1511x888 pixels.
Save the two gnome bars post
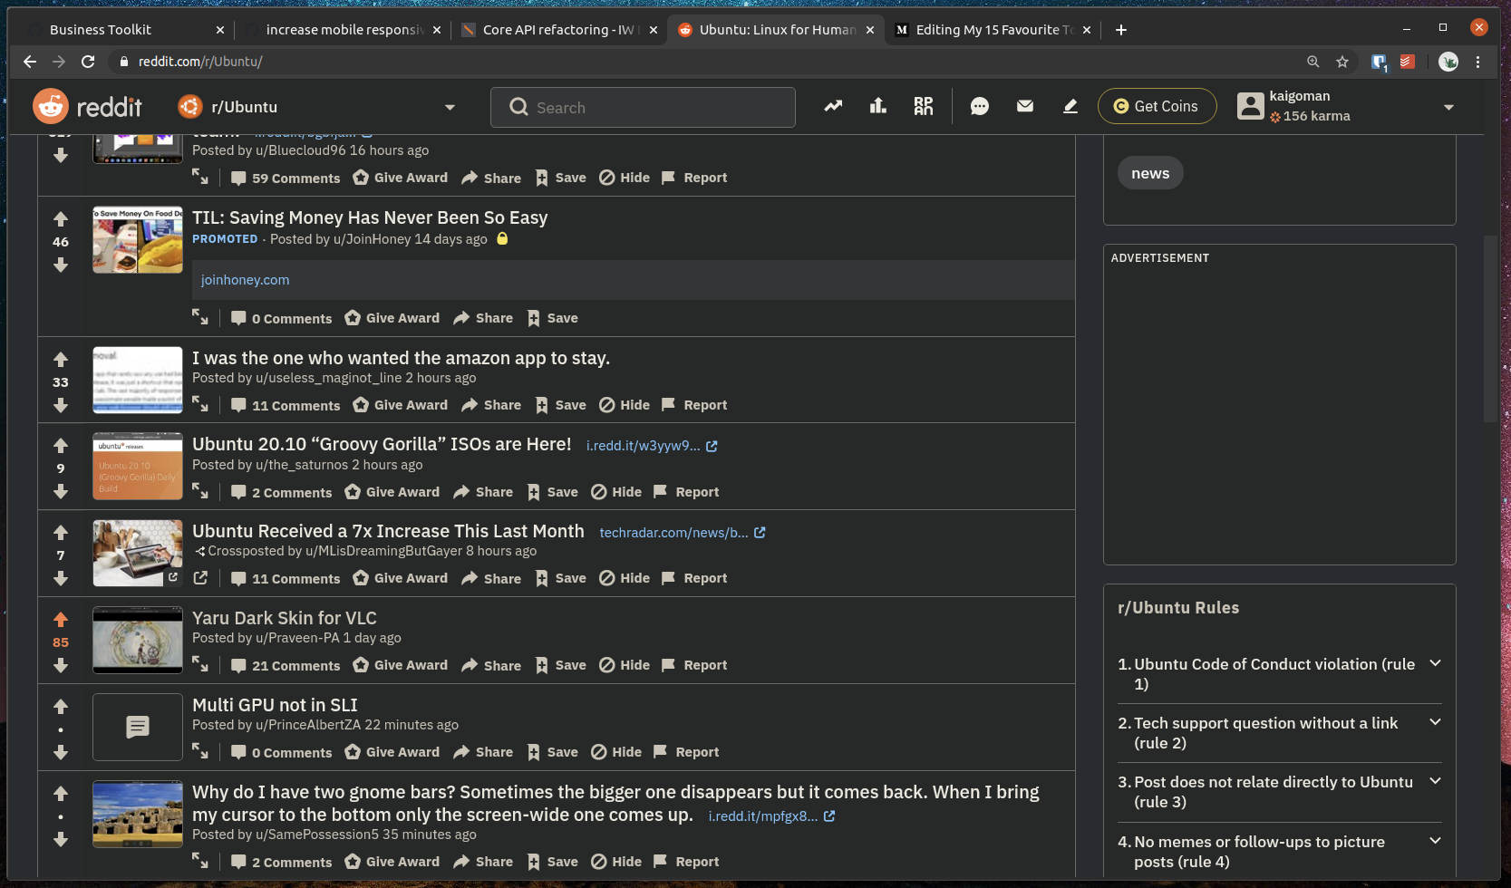[552, 862]
